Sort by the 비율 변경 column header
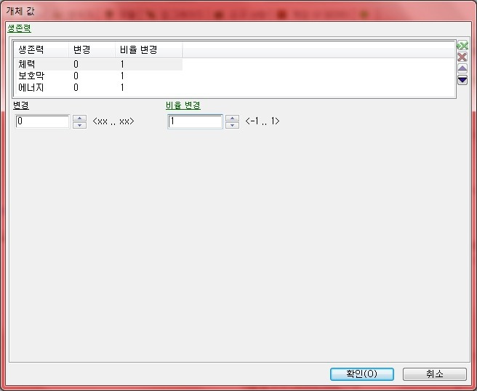477x391 pixels. tap(149, 49)
